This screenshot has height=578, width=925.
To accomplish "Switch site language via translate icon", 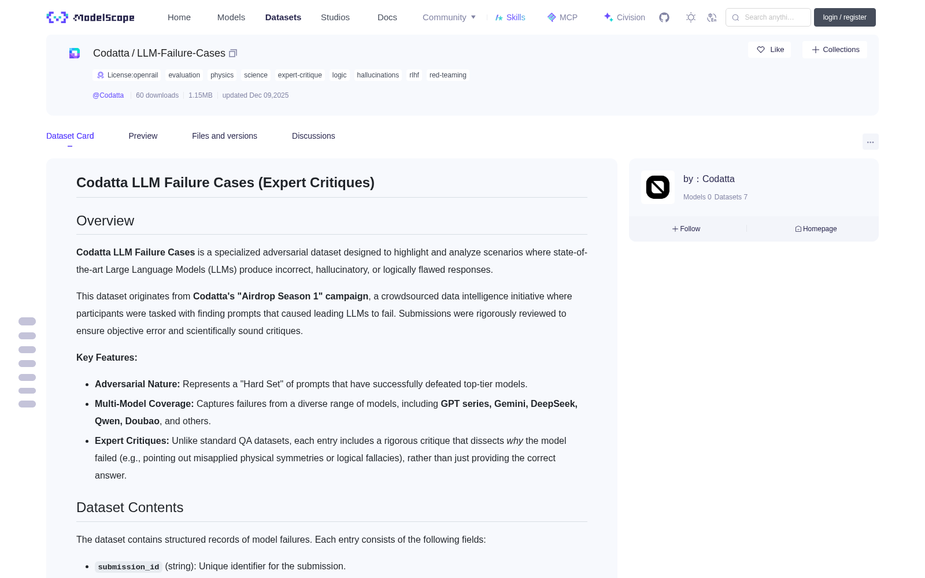I will [x=712, y=17].
